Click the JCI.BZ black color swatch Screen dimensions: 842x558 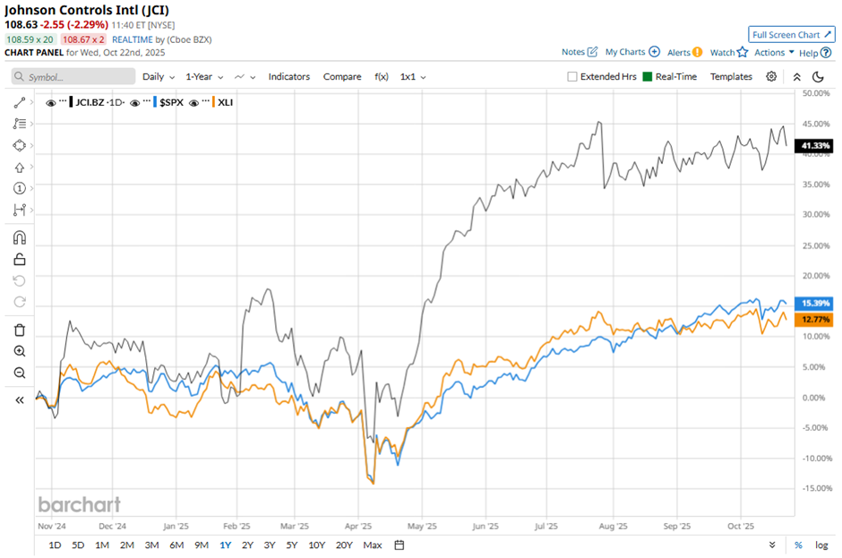coord(71,102)
